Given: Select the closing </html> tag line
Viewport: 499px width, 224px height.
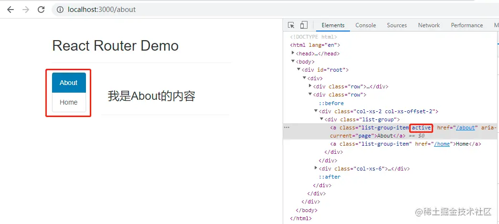Looking at the screenshot, I should [x=301, y=219].
